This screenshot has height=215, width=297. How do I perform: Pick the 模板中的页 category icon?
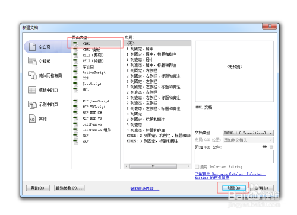[32, 90]
